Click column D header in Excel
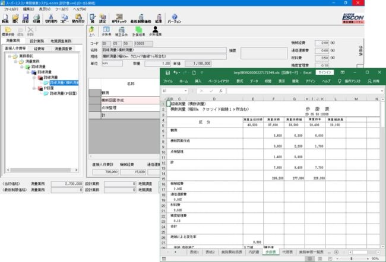Image resolution: width=386 pixels, height=262 pixels. 214,99
